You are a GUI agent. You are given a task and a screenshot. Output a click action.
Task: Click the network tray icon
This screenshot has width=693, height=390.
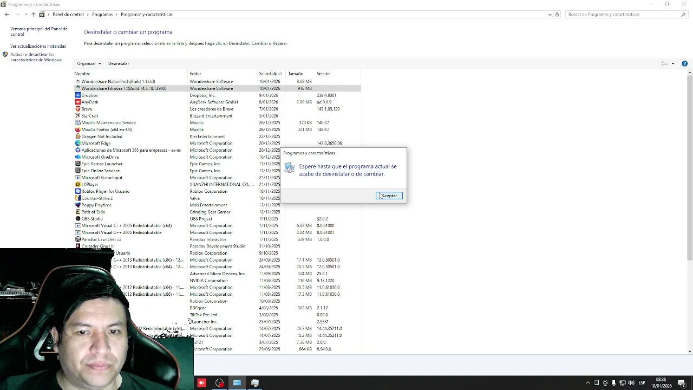click(623, 383)
